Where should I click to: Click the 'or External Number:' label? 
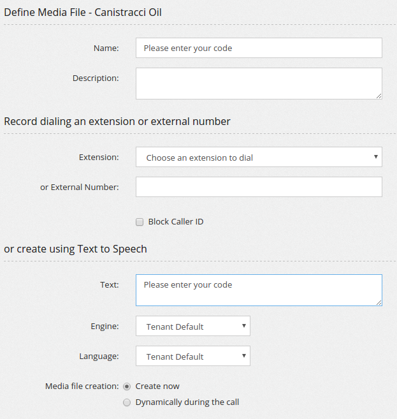coord(79,187)
